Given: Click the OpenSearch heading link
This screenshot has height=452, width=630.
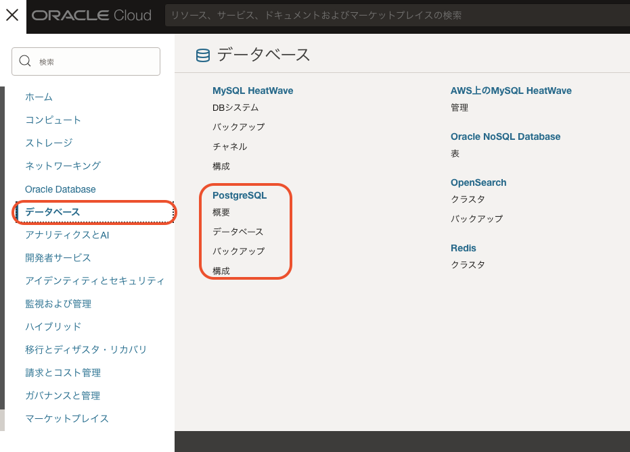Looking at the screenshot, I should click(x=478, y=182).
